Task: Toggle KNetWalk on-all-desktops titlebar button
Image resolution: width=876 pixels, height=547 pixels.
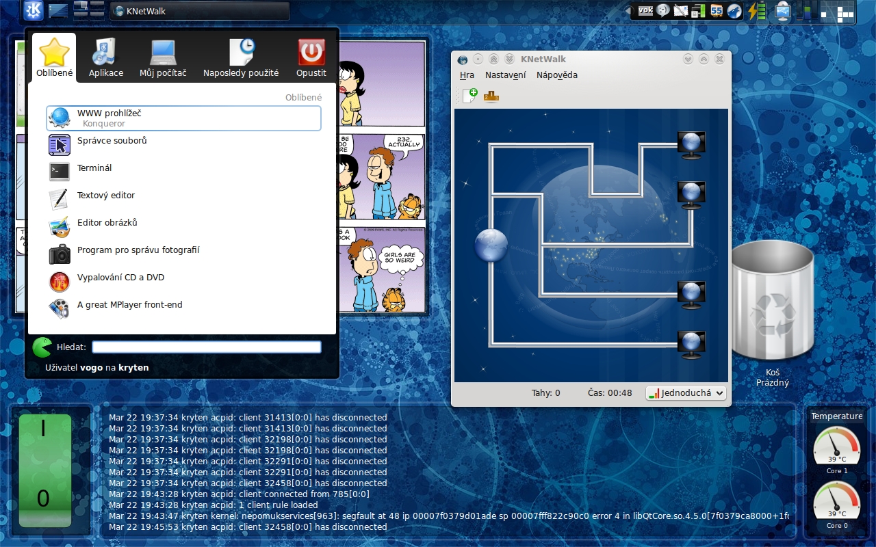Action: [478, 59]
